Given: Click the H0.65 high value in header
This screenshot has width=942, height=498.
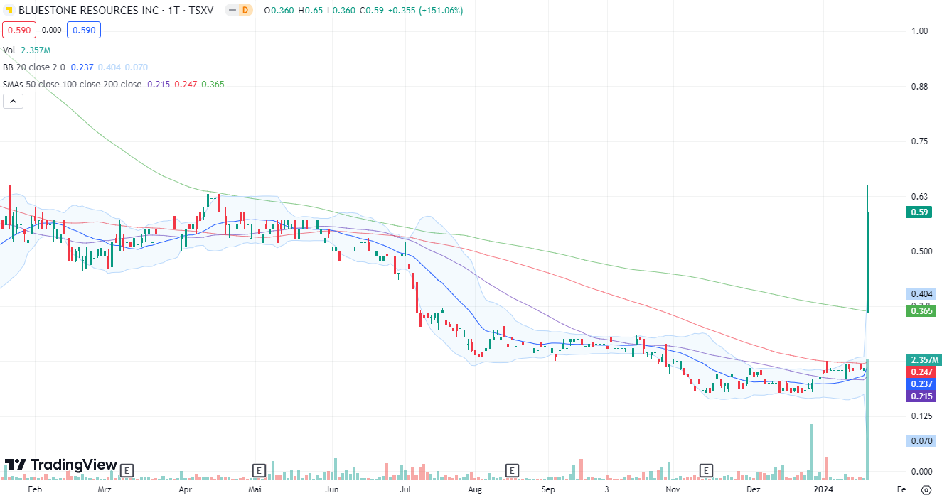Looking at the screenshot, I should [x=310, y=11].
